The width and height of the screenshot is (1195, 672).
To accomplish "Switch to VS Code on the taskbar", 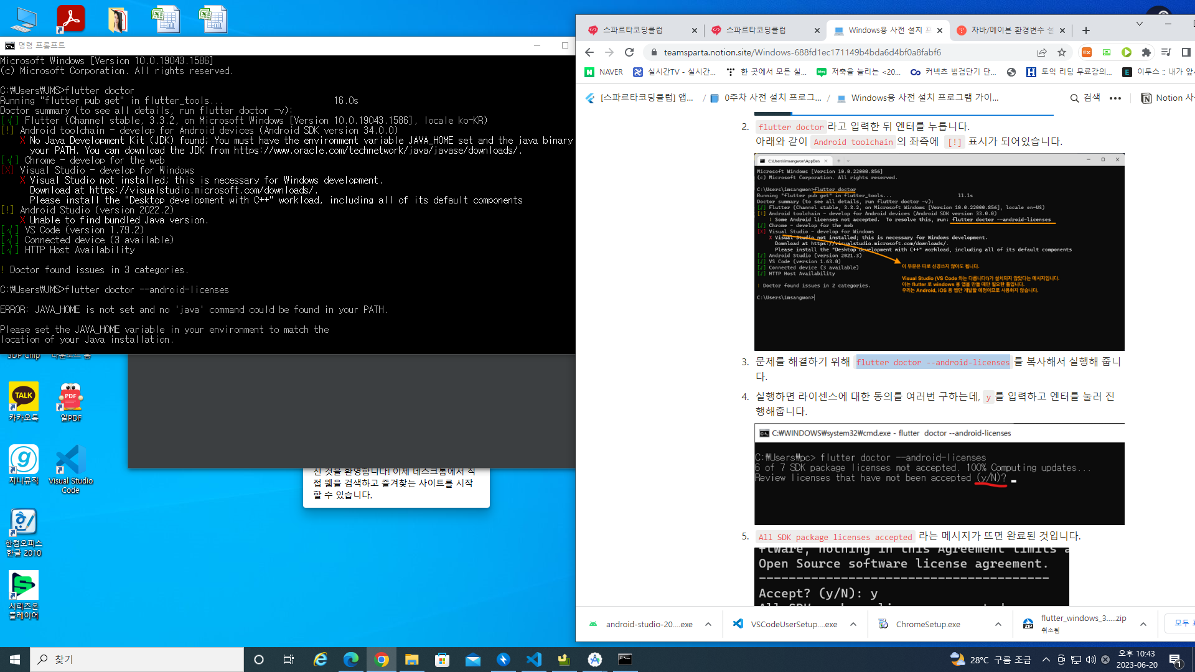I will [x=534, y=660].
